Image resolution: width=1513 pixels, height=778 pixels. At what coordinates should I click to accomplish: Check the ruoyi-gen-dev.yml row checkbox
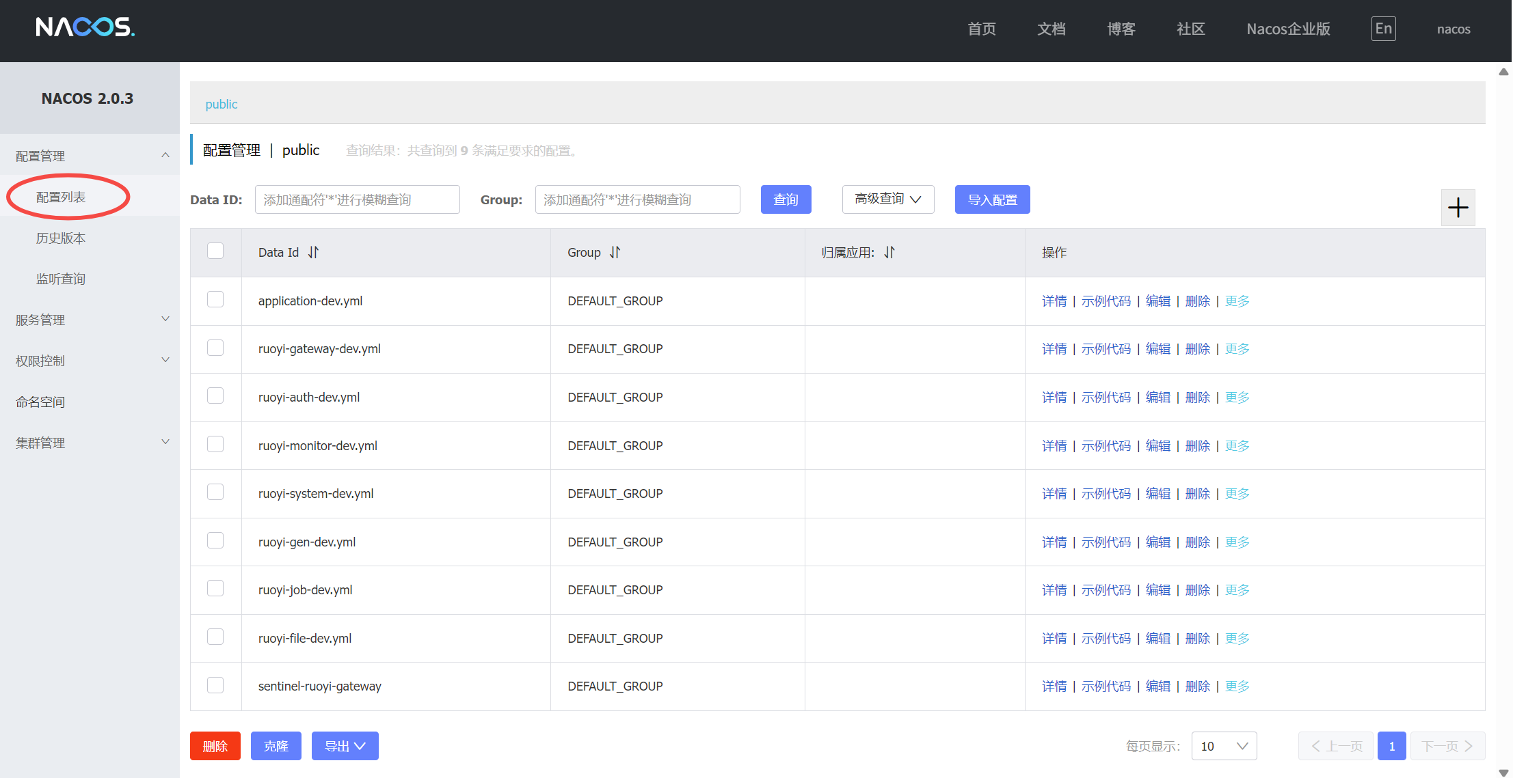pos(215,540)
